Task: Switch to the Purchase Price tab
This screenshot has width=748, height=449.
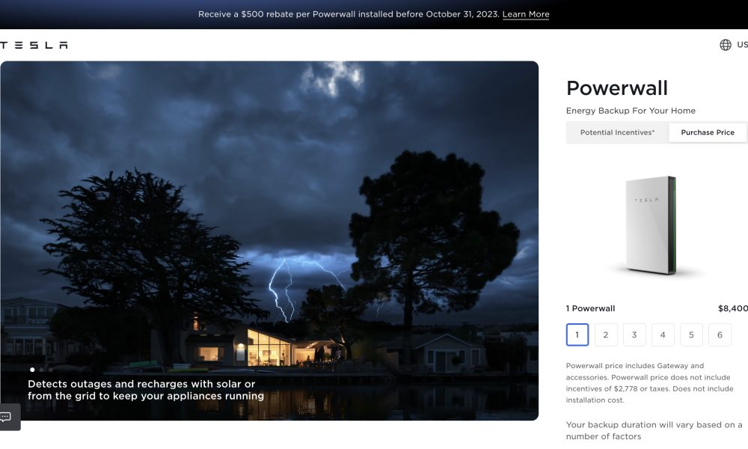Action: click(708, 132)
